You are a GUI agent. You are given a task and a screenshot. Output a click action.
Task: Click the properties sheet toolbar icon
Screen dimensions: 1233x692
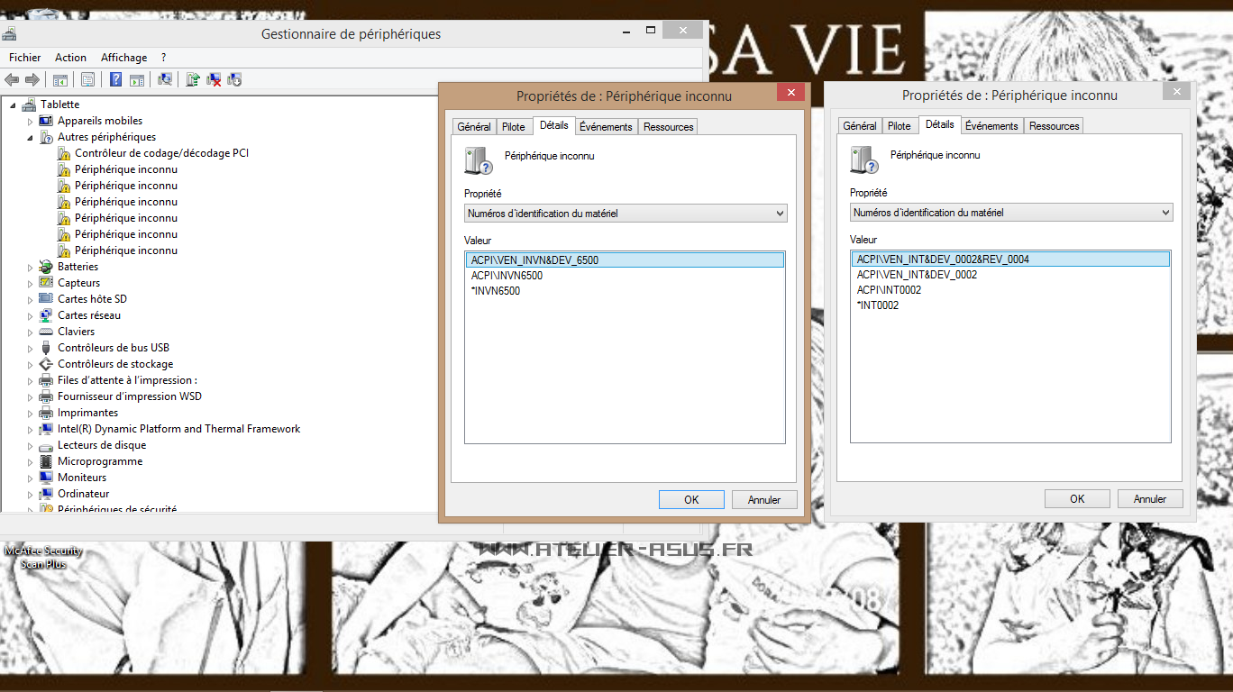click(x=87, y=79)
